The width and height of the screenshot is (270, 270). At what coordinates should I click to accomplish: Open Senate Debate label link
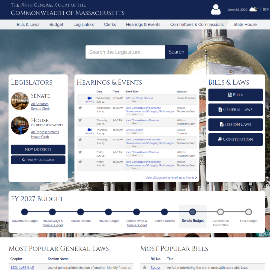click(165, 221)
